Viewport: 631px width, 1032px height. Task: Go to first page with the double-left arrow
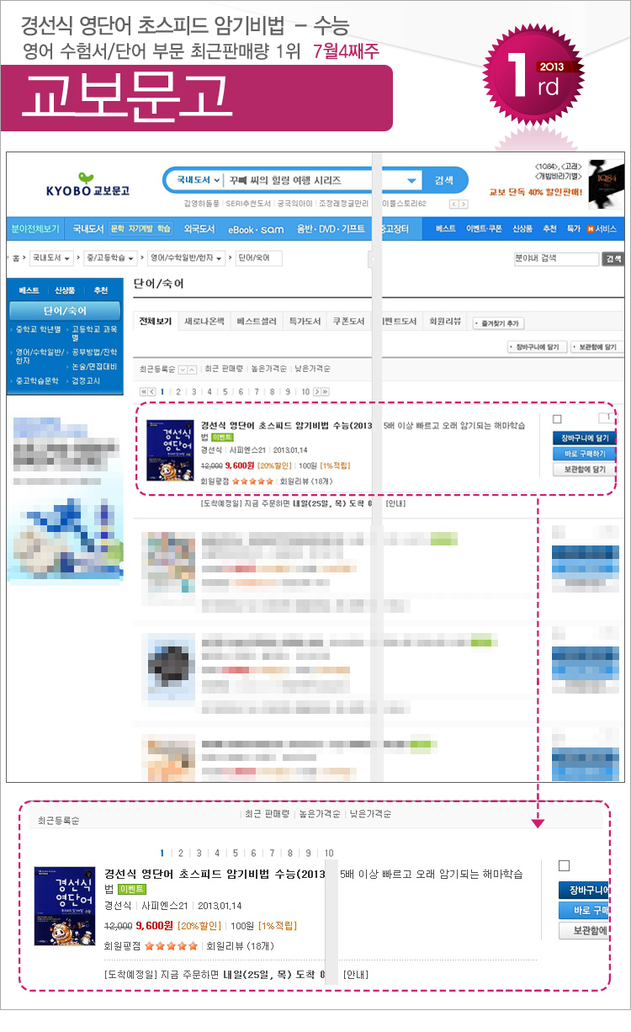pyautogui.click(x=143, y=391)
